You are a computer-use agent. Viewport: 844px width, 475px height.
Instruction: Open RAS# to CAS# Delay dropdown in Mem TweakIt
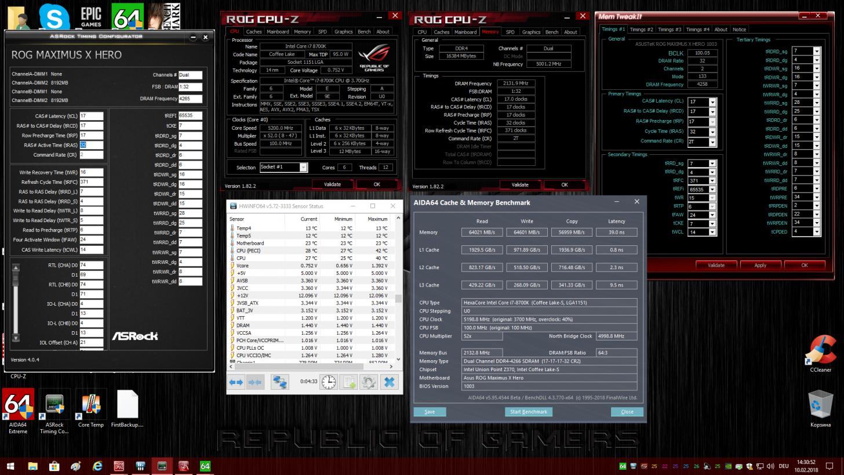(712, 111)
